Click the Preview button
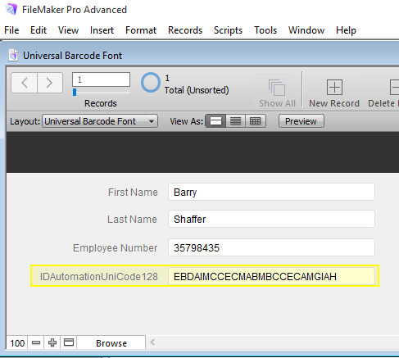Image resolution: width=399 pixels, height=358 pixels. 302,121
